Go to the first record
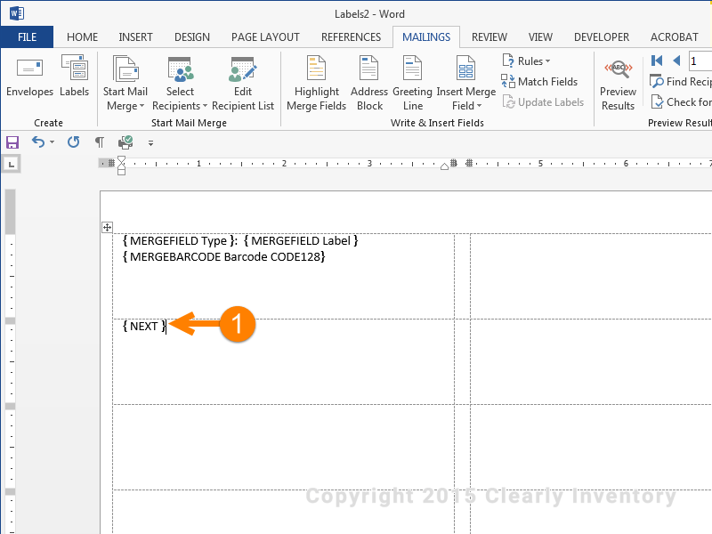712x534 pixels. click(657, 61)
